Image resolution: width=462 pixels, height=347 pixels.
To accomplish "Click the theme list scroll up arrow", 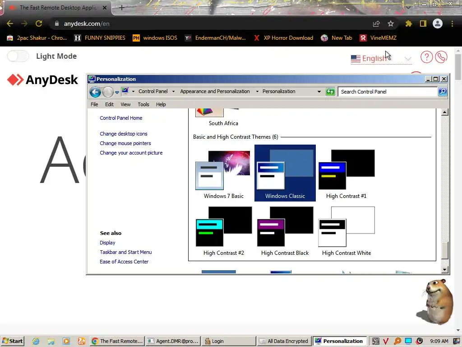I will point(444,112).
